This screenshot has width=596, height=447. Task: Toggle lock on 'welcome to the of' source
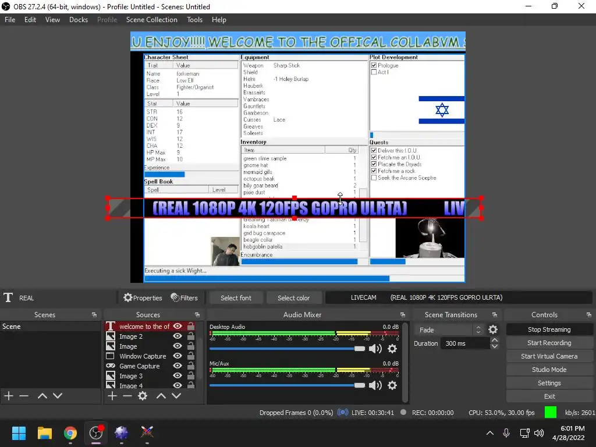click(191, 326)
